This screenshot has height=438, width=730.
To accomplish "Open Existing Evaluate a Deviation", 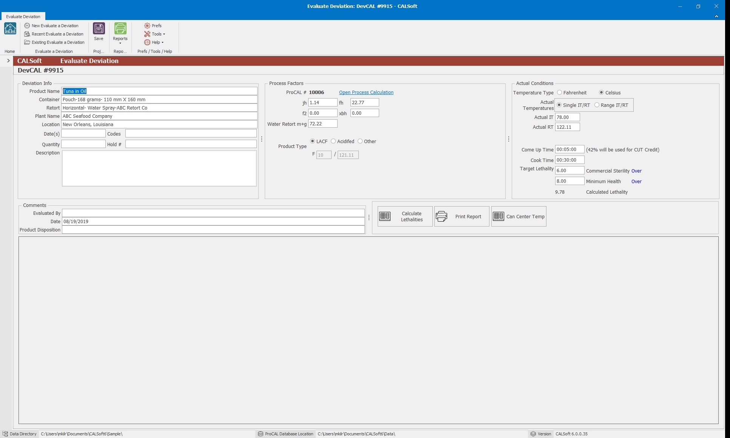I will click(x=54, y=42).
